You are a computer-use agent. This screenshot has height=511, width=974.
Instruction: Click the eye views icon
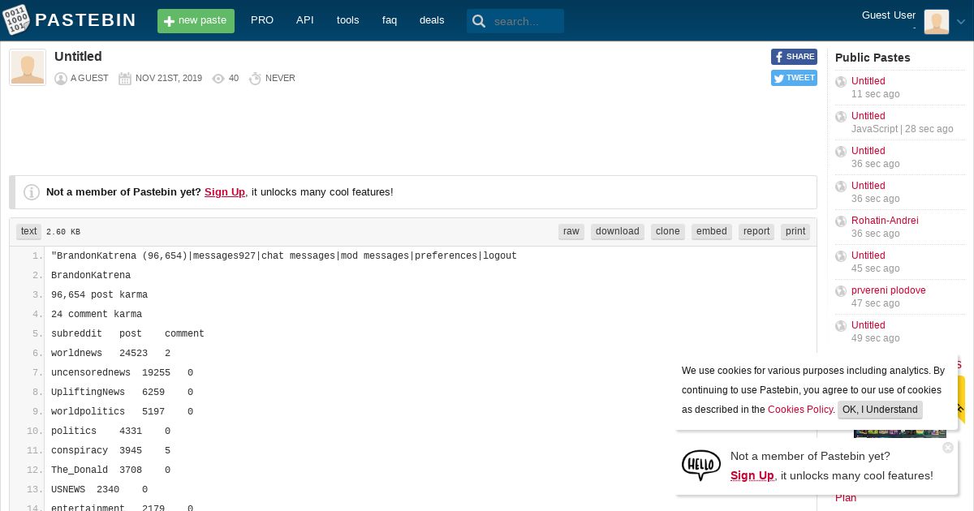click(x=218, y=79)
